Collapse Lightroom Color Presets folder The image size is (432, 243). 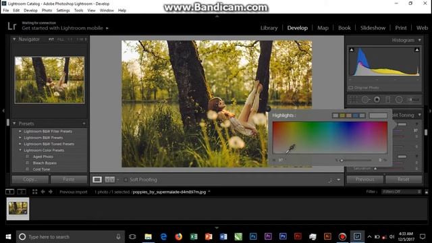point(20,151)
